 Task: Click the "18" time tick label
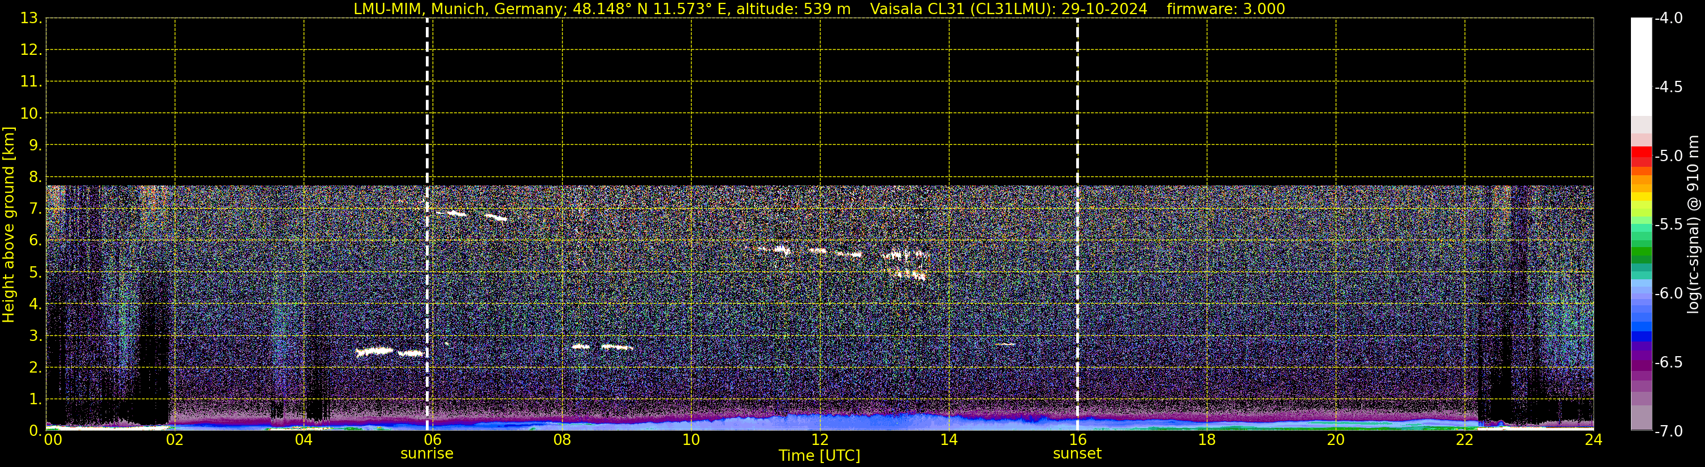coord(1207,440)
